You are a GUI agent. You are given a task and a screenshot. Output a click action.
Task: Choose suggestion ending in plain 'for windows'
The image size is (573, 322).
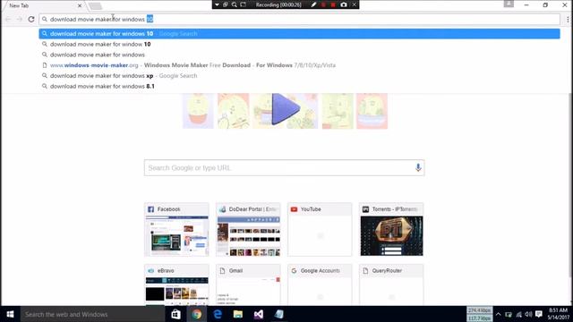coord(299,55)
